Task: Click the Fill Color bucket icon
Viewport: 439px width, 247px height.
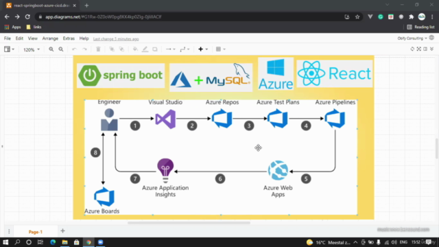Action: click(135, 49)
